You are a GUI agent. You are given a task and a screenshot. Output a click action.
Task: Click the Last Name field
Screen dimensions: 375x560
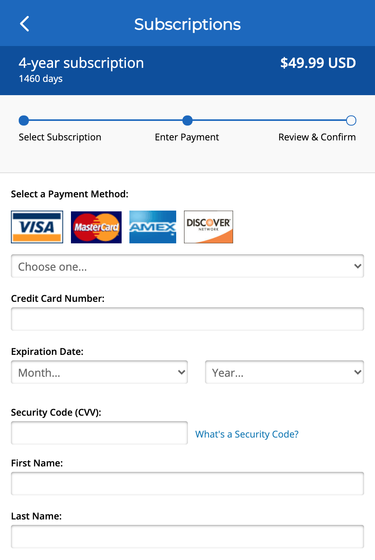pos(187,536)
